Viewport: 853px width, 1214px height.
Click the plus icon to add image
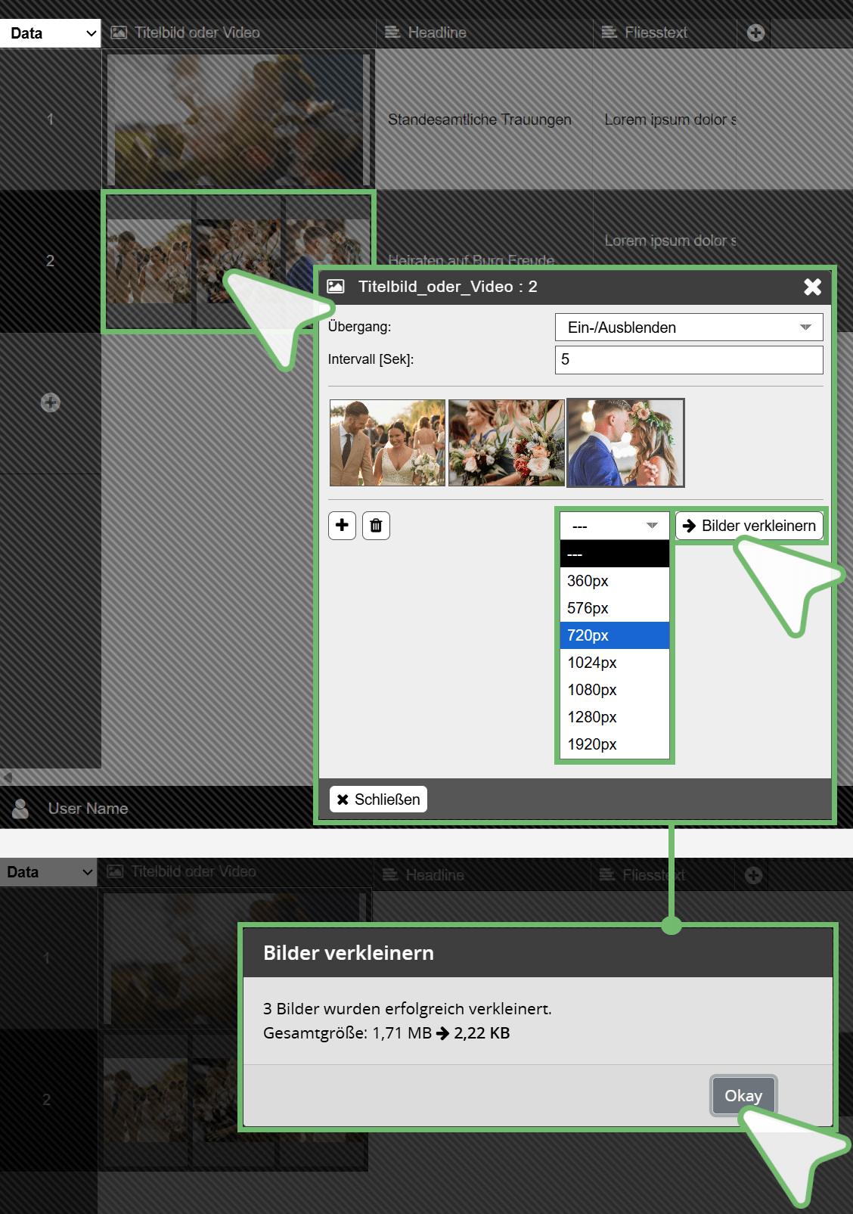coord(342,525)
